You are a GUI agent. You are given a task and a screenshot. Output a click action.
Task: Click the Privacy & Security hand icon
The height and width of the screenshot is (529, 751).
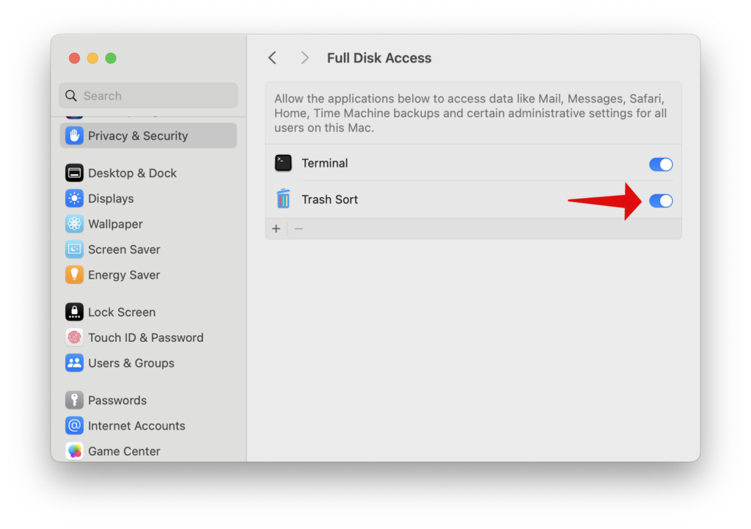click(x=74, y=136)
